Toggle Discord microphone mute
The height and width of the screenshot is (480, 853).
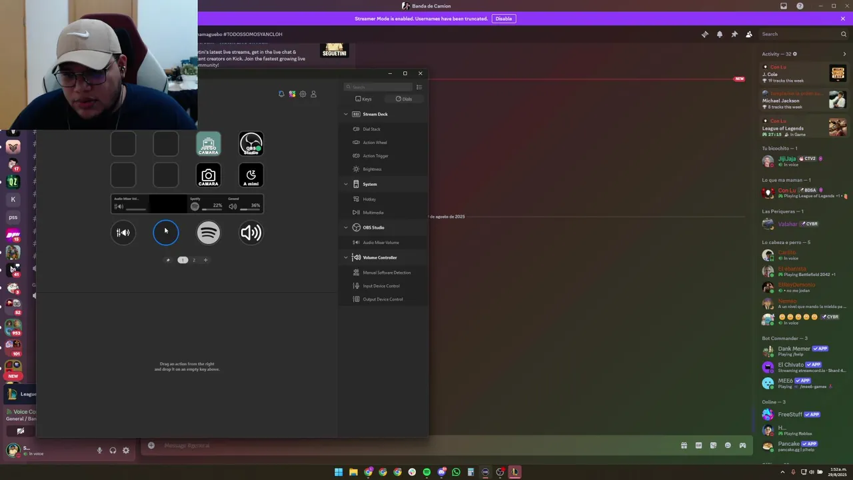pos(100,451)
